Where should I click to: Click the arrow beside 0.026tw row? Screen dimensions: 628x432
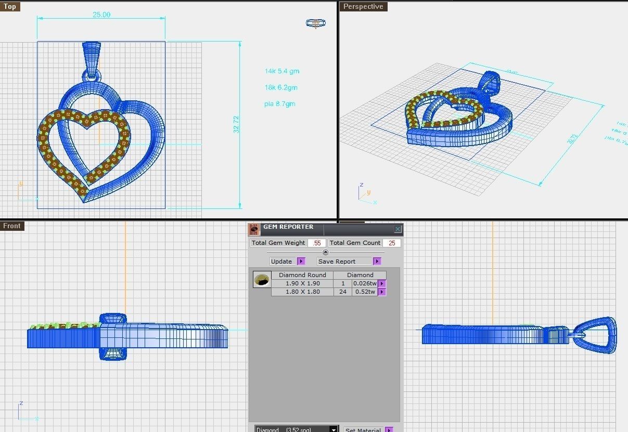point(382,283)
